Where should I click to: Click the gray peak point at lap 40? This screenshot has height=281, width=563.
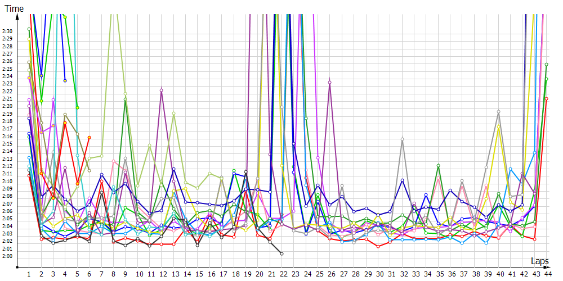click(x=499, y=112)
